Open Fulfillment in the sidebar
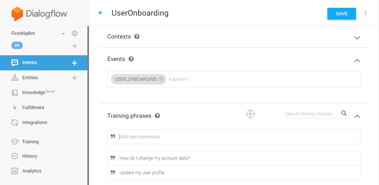The height and width of the screenshot is (185, 379). click(33, 108)
